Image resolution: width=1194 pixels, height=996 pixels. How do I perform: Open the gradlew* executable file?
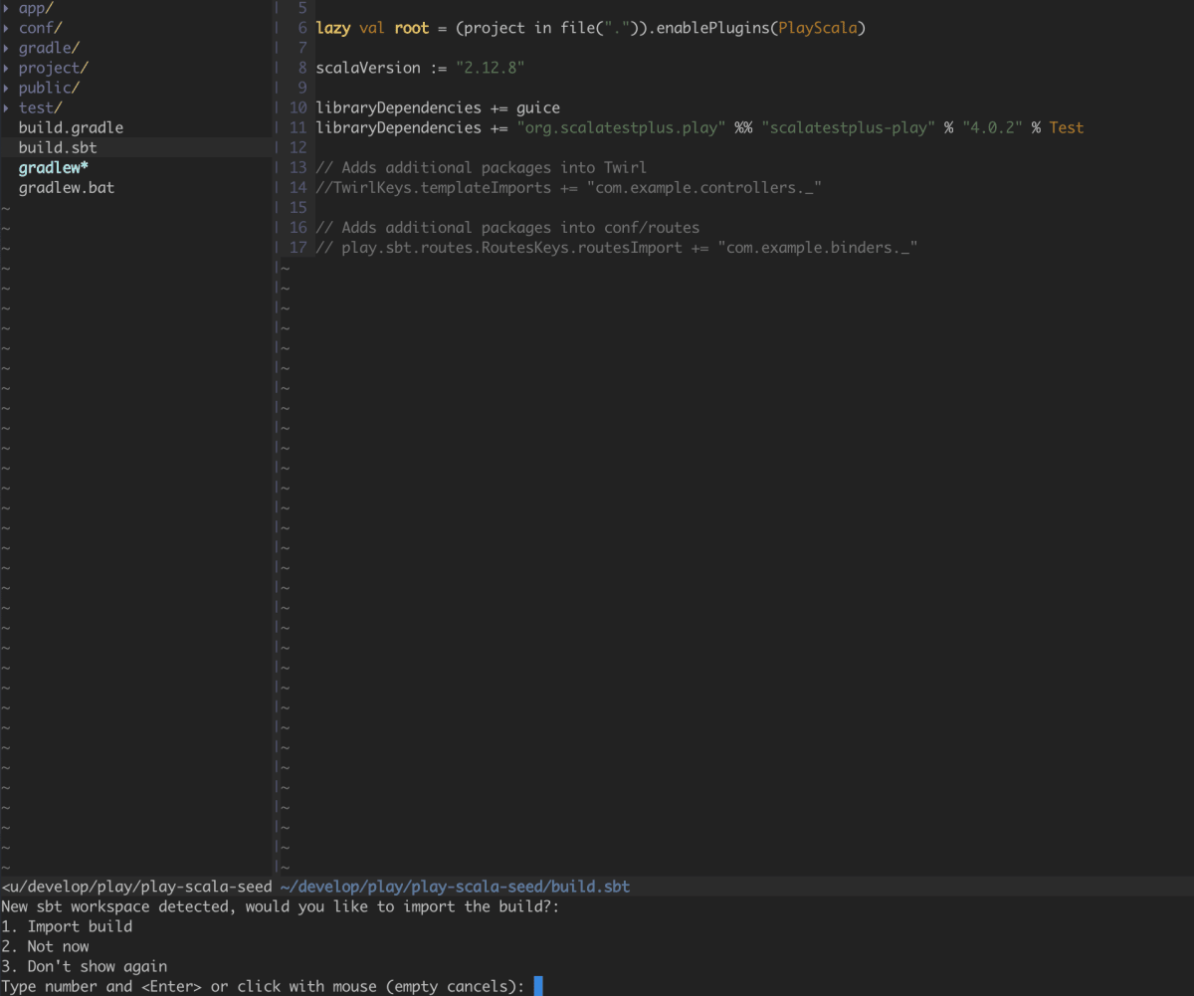click(53, 167)
